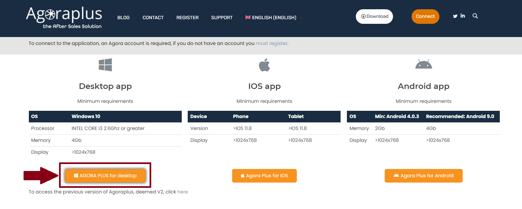Follow the 'must register' link

coord(272,43)
